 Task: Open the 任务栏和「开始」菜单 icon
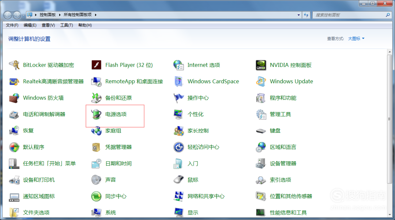tap(14, 163)
